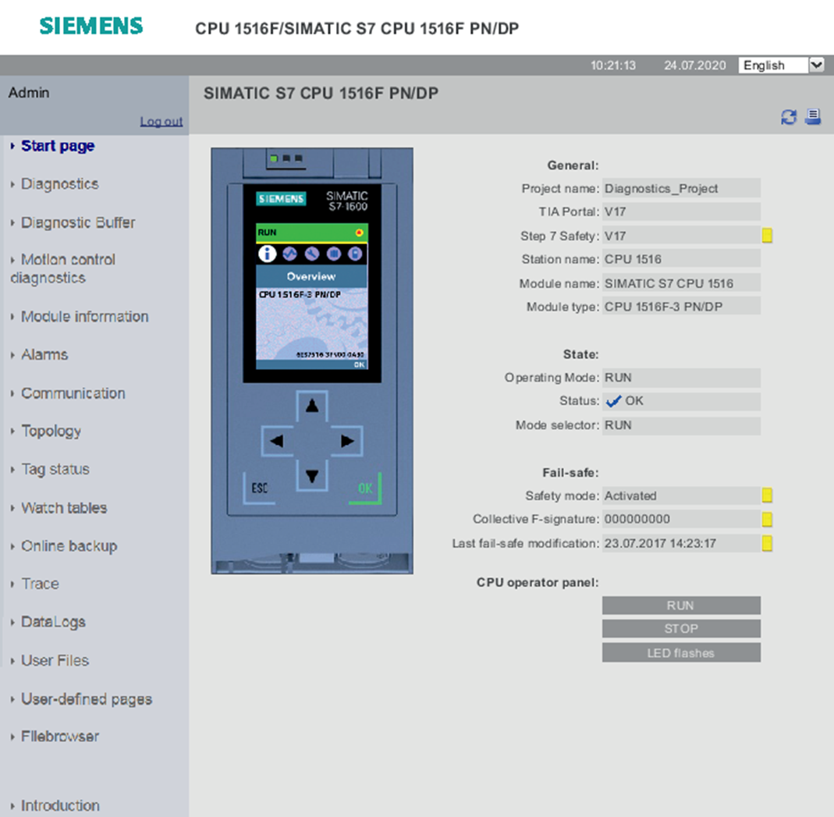Navigate to User Files
This screenshot has width=834, height=817.
pos(55,660)
